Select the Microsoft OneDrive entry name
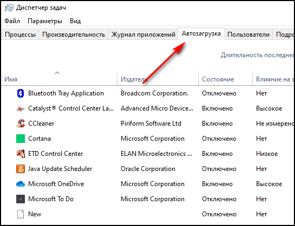Screen dimensions: 295x226 click(x=56, y=184)
